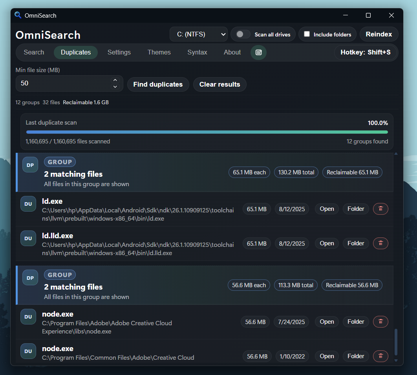
Task: Click the Hotkey: Shift+S button
Action: tap(366, 52)
